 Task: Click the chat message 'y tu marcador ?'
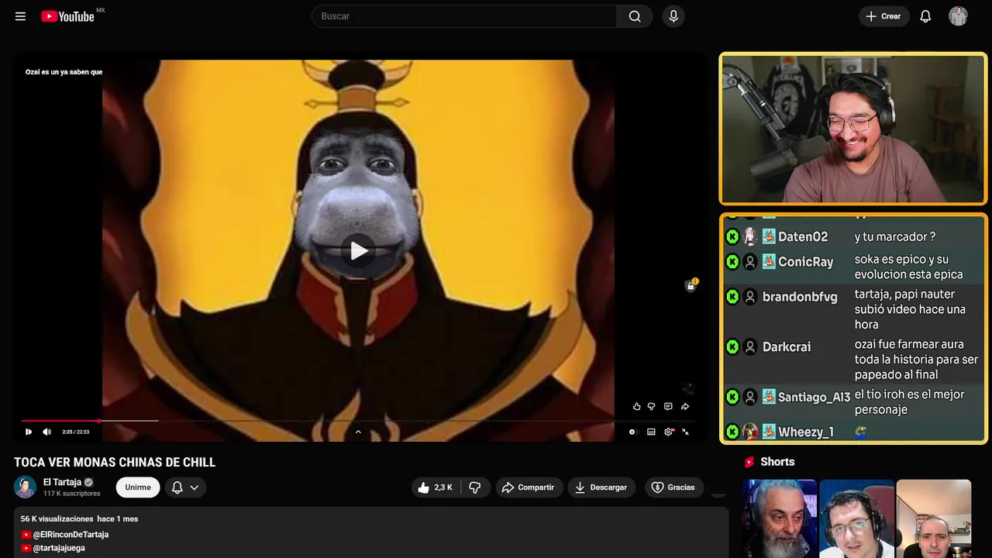tap(895, 237)
